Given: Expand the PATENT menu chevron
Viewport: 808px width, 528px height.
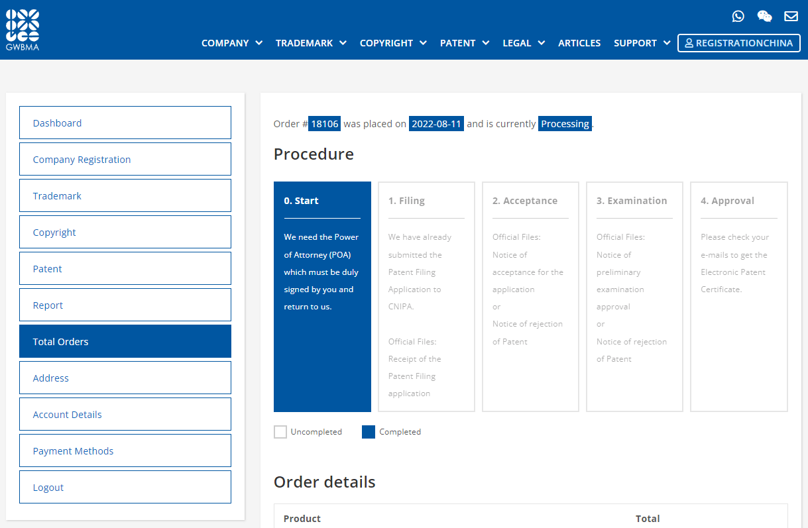Looking at the screenshot, I should (485, 43).
